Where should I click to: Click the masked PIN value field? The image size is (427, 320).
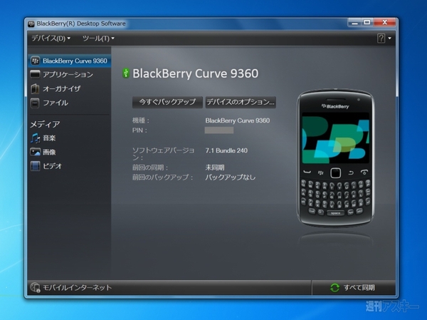[x=219, y=130]
